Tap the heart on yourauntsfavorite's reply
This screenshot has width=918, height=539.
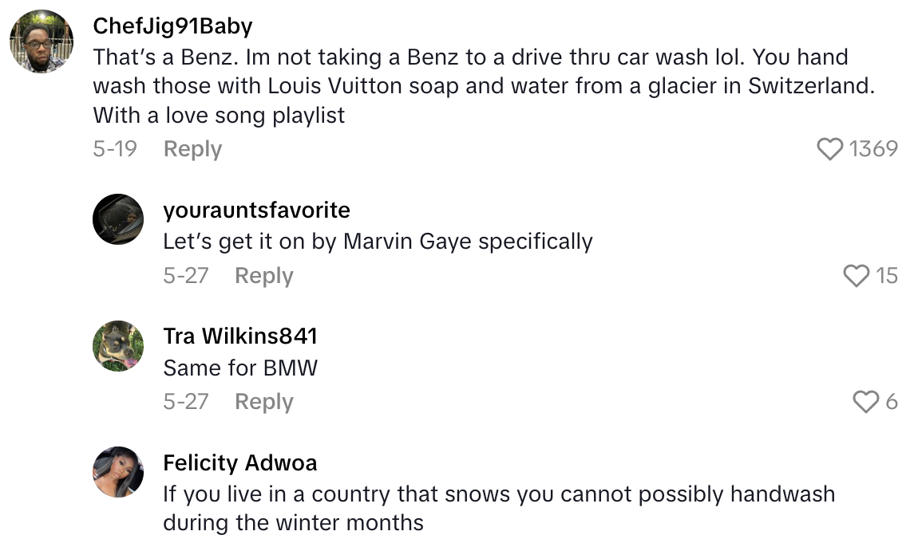tap(856, 276)
